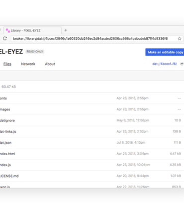
Task: Click the Apr 20, 2018, 9:44pm date
Action: point(133,176)
